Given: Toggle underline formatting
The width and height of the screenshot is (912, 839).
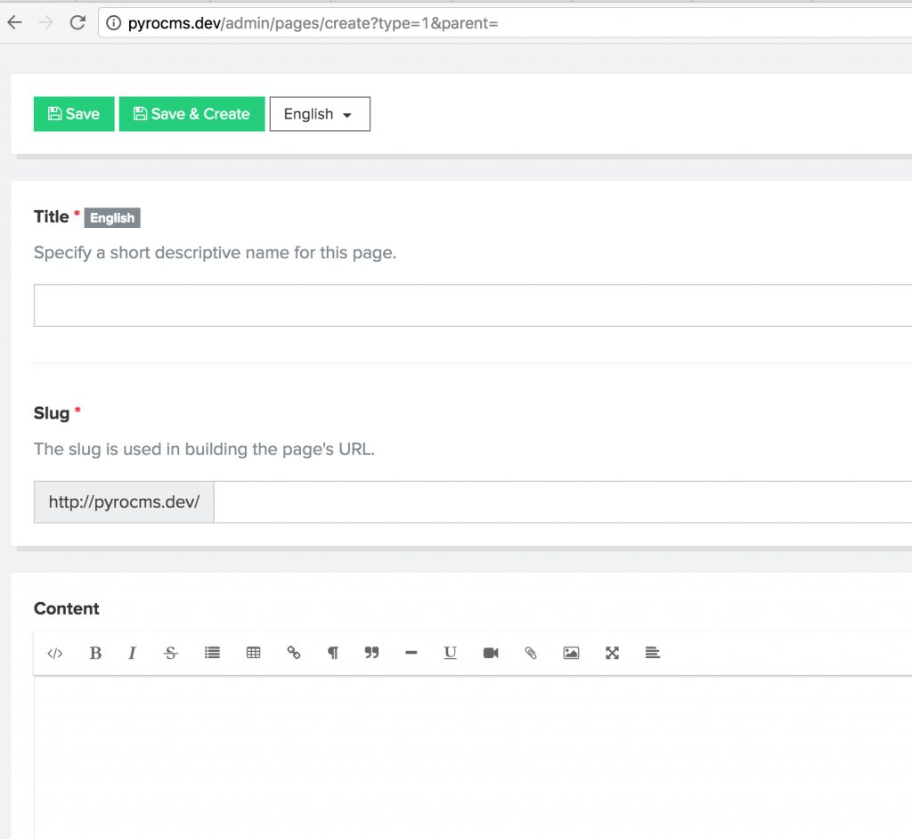Looking at the screenshot, I should [x=450, y=653].
